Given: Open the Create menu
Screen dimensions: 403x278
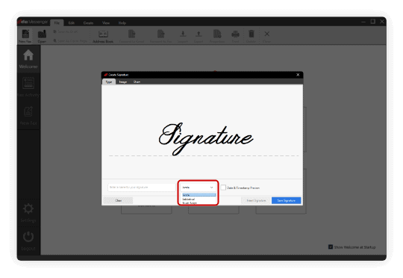Looking at the screenshot, I should tap(88, 23).
